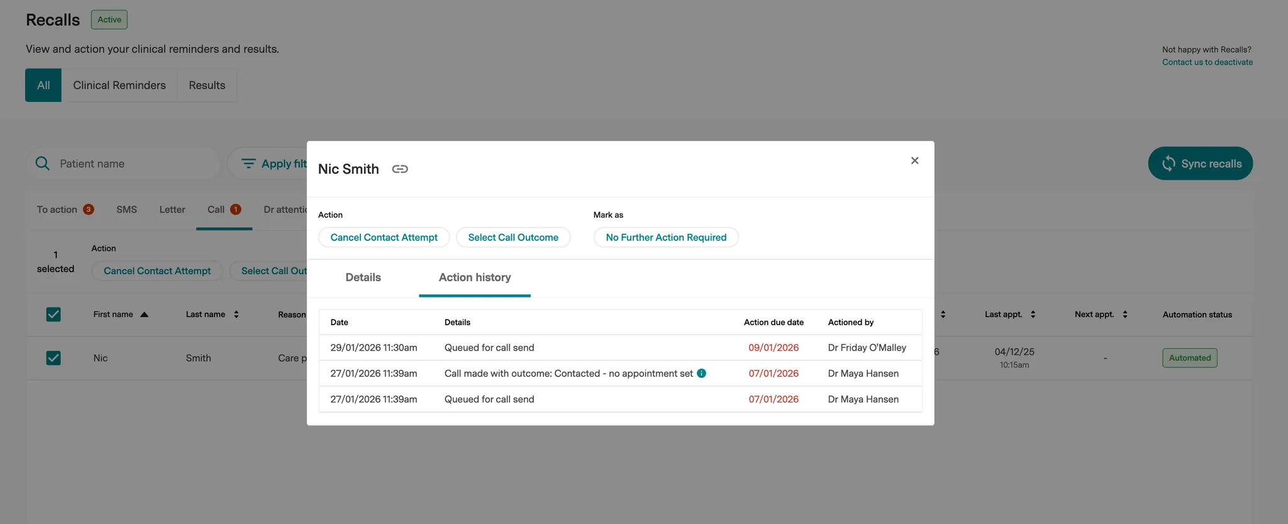Sort by First name column arrow
Image resolution: width=1288 pixels, height=524 pixels.
[144, 315]
